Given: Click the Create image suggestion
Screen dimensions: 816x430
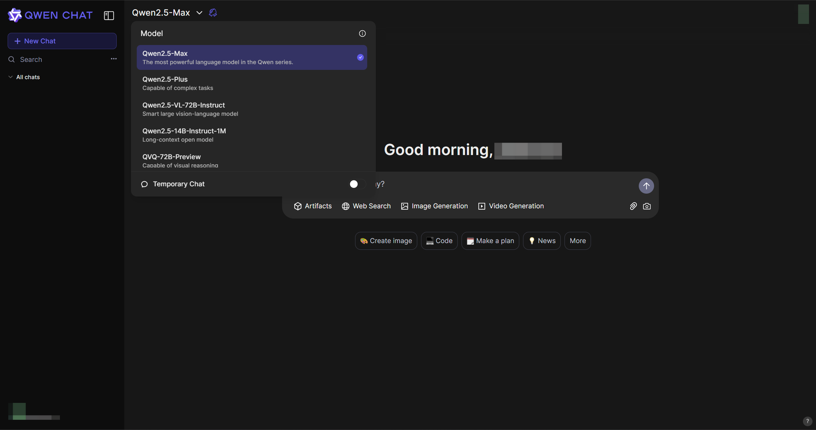Looking at the screenshot, I should (x=386, y=241).
